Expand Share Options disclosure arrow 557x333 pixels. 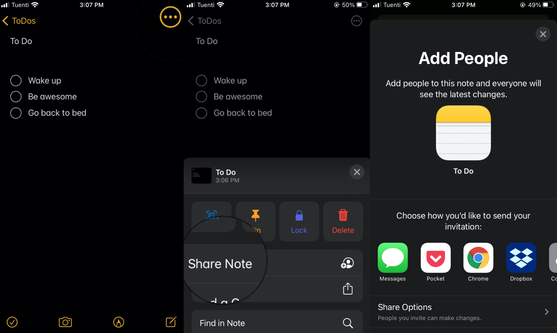pyautogui.click(x=547, y=312)
